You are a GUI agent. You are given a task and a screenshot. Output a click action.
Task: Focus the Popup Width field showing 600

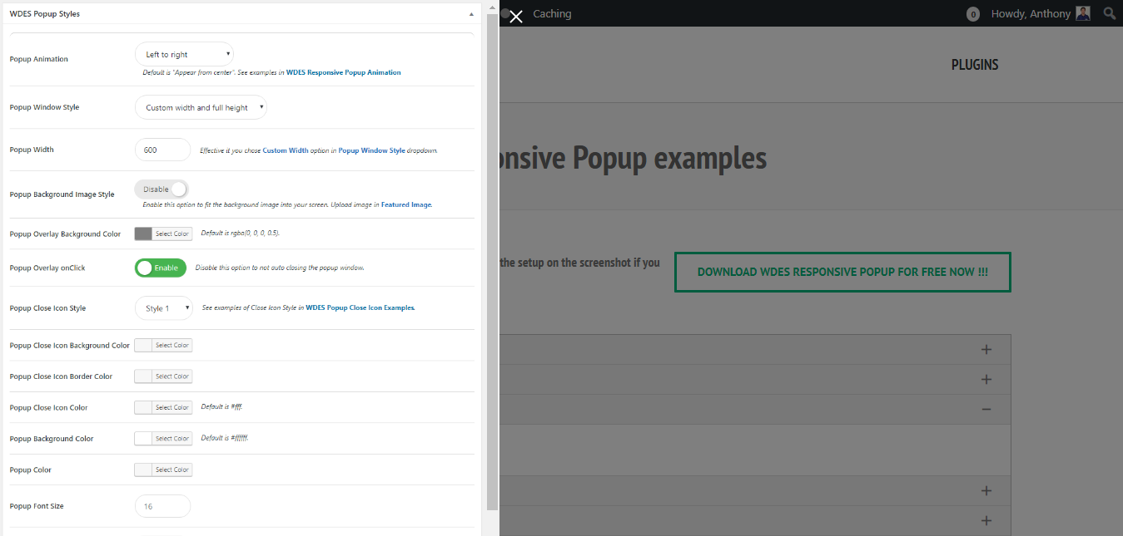tap(163, 150)
